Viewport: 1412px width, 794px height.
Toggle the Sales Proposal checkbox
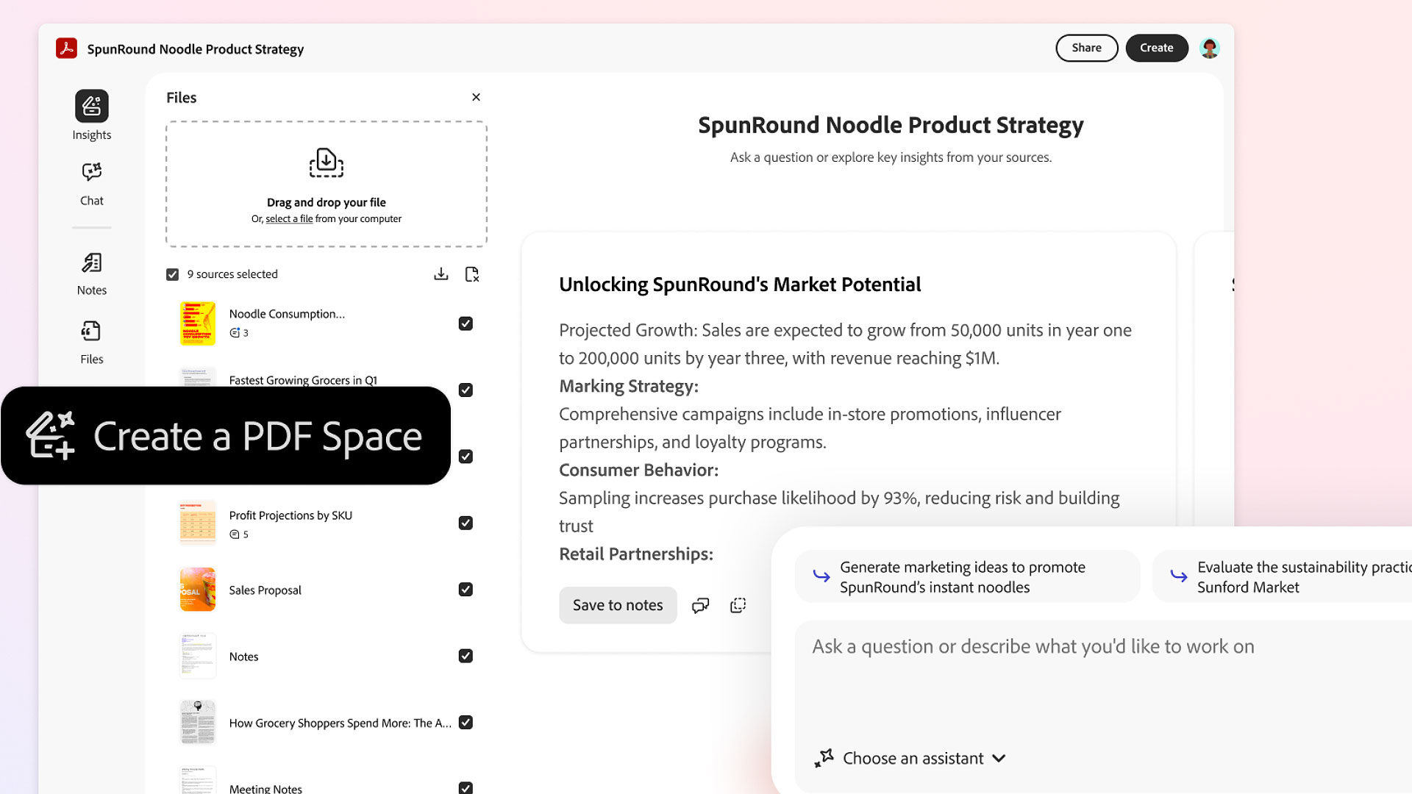466,590
